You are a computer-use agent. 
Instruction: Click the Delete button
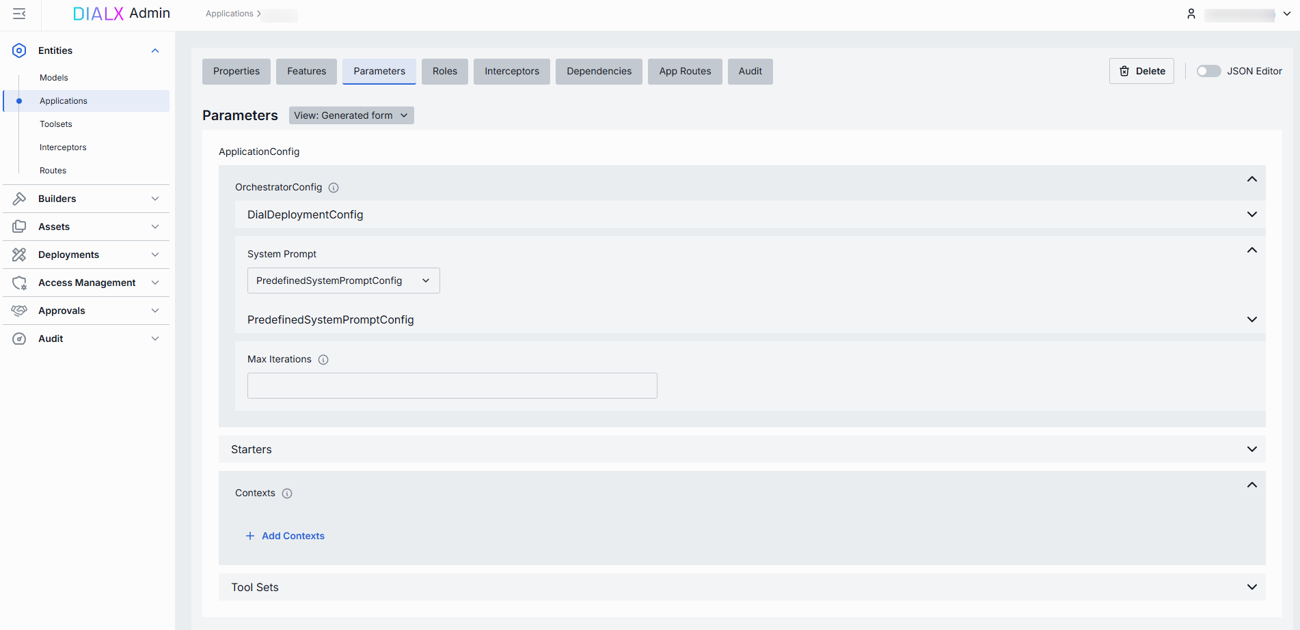[x=1141, y=71]
